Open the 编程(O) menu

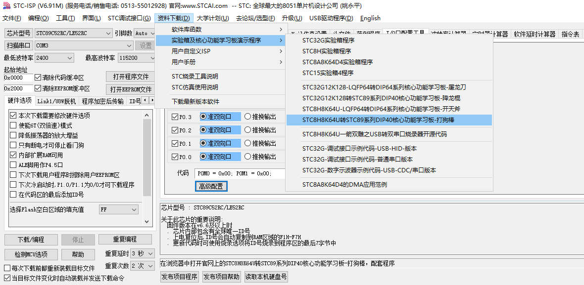39,18
